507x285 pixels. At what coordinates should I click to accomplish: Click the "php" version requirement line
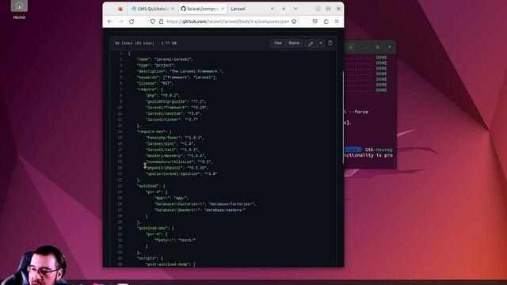(x=162, y=96)
